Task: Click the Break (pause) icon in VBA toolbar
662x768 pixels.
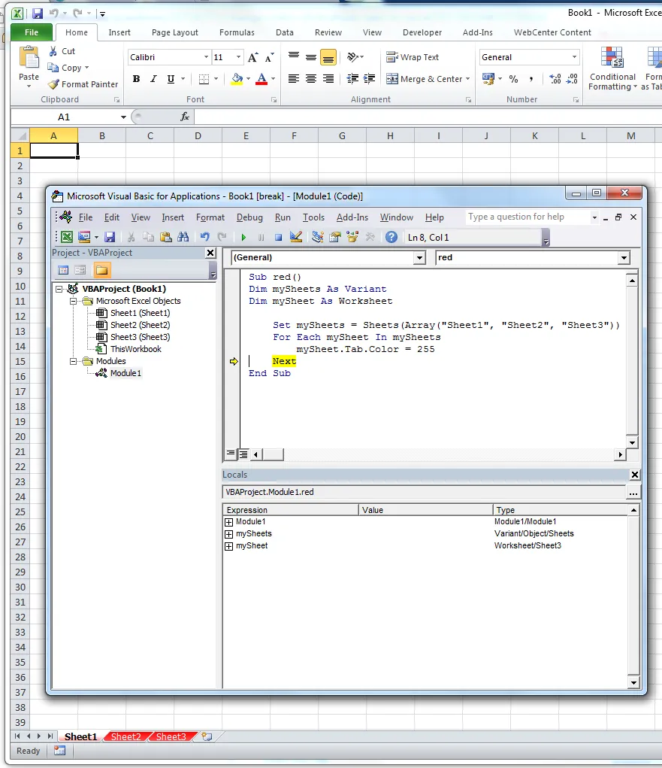Action: [x=261, y=238]
